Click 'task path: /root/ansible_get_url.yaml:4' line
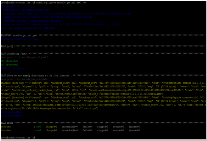 tap(25, 79)
